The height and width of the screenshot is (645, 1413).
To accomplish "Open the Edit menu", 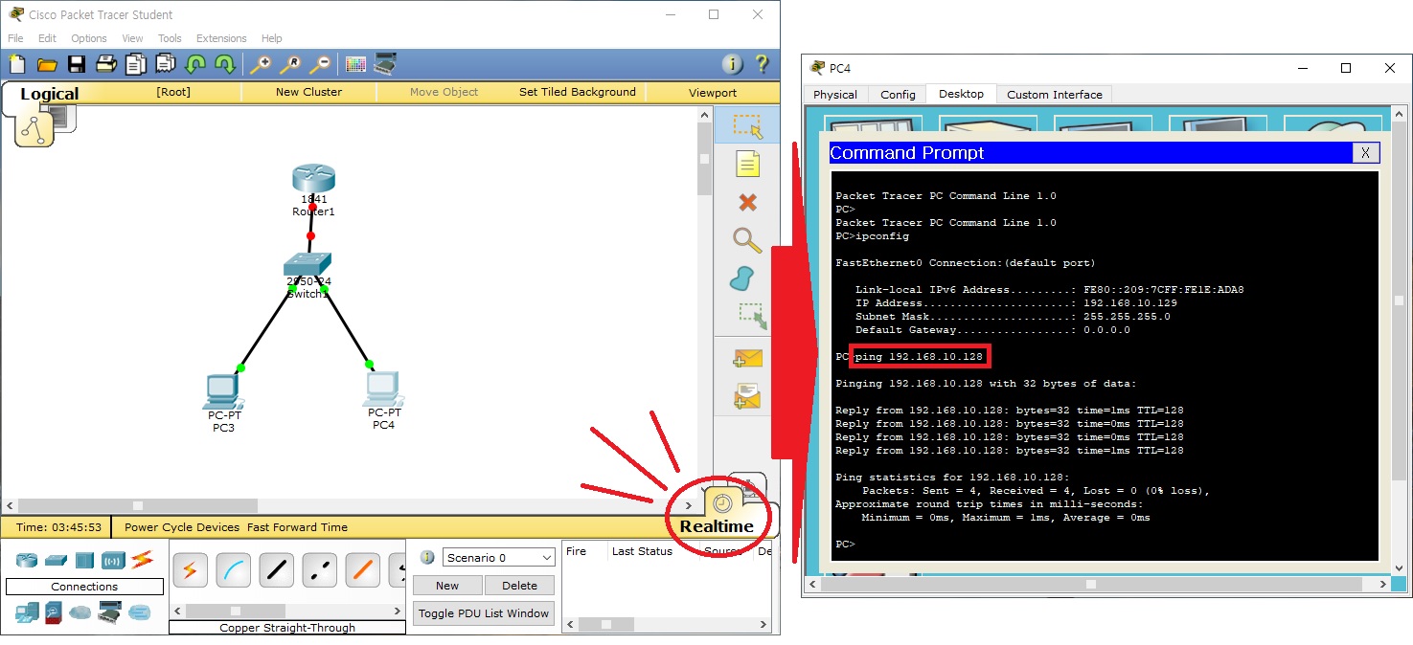I will click(x=47, y=38).
